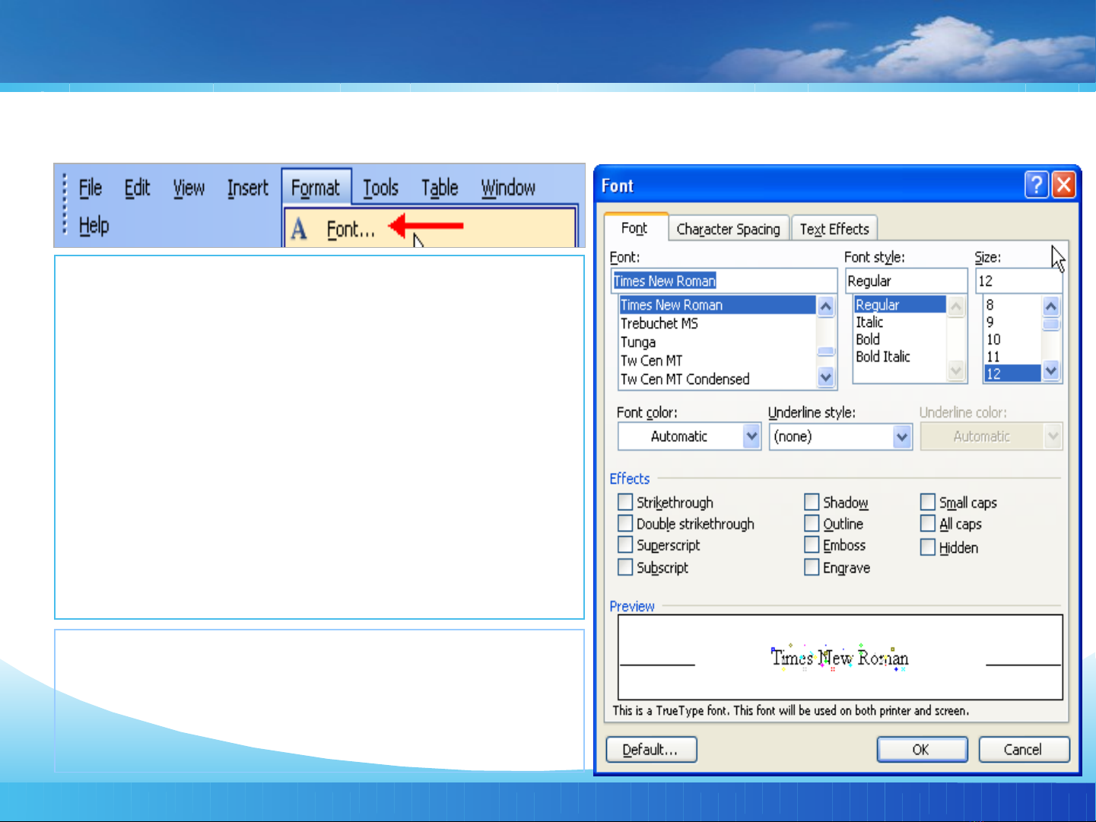Click the size list scroll-down arrow
Image resolution: width=1096 pixels, height=822 pixels.
1051,372
